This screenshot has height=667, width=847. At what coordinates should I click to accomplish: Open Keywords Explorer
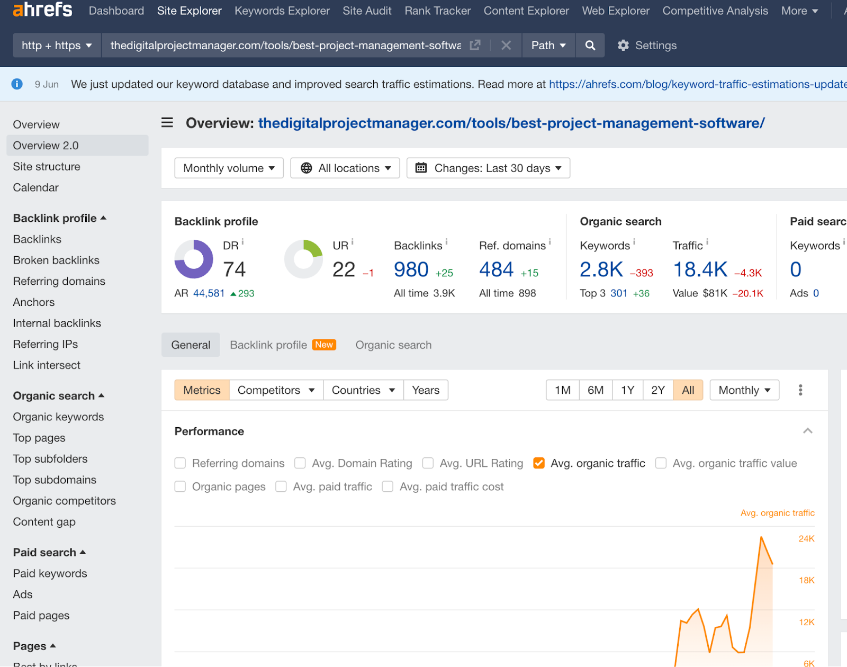282,11
